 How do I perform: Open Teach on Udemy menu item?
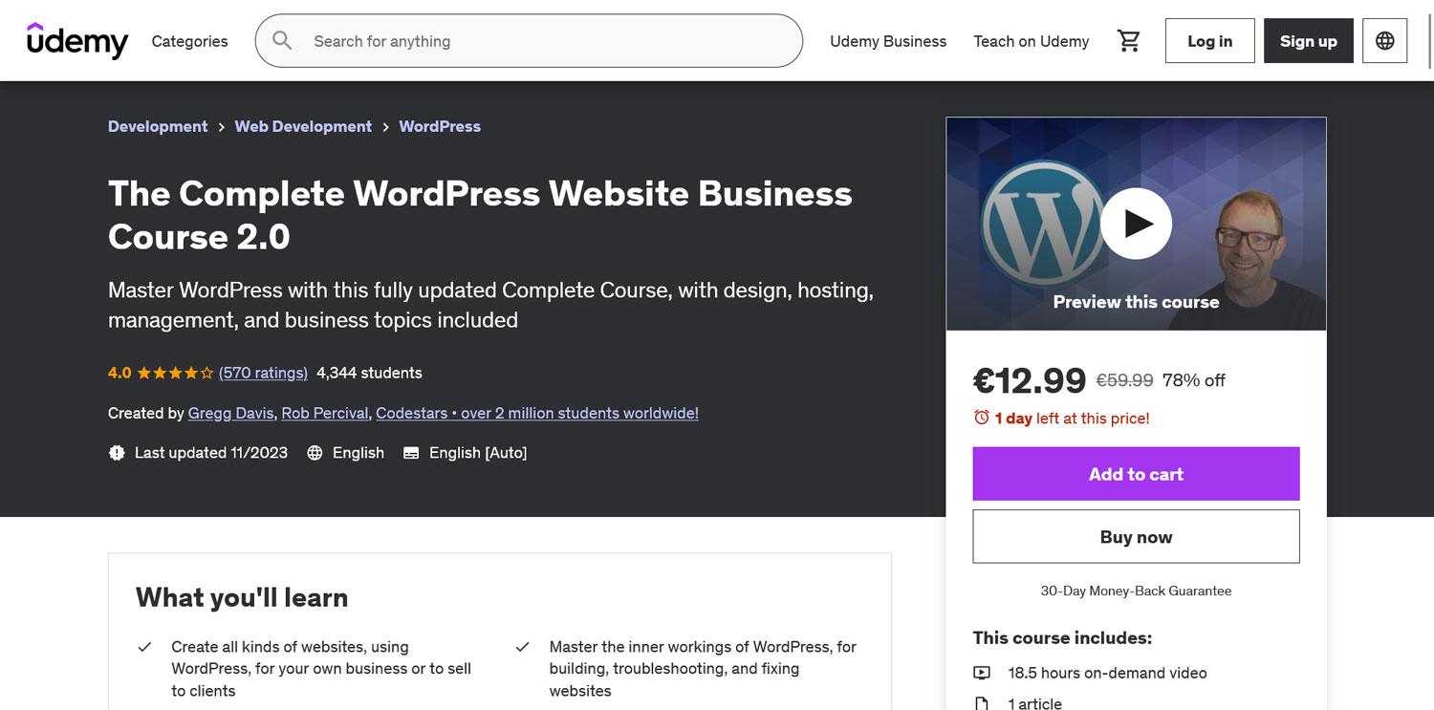coord(1031,41)
